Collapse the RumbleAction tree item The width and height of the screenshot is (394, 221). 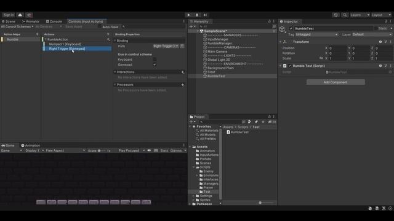click(46, 39)
